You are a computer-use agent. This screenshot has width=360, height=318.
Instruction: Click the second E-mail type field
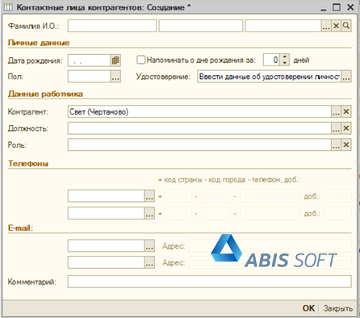coord(107,262)
